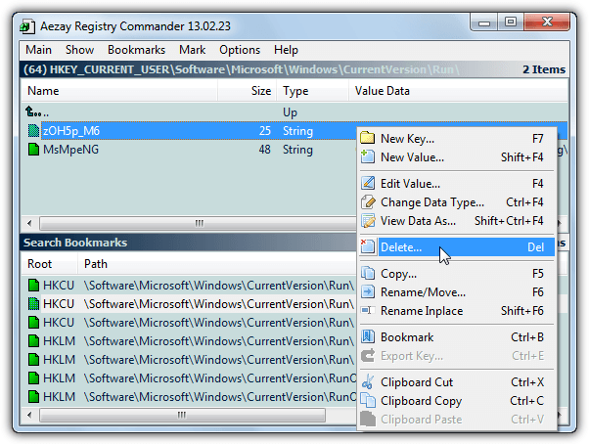Click the Bookmark icon in context menu
This screenshot has width=589, height=444.
367,336
